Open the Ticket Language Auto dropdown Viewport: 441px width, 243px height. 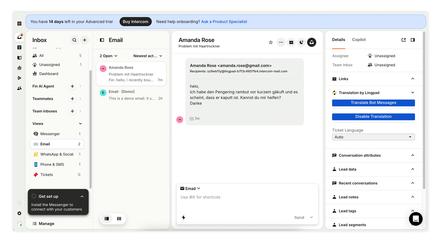(373, 137)
